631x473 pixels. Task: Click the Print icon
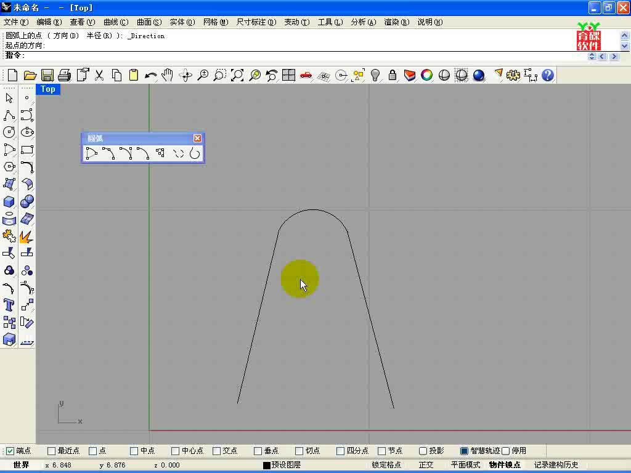click(64, 75)
